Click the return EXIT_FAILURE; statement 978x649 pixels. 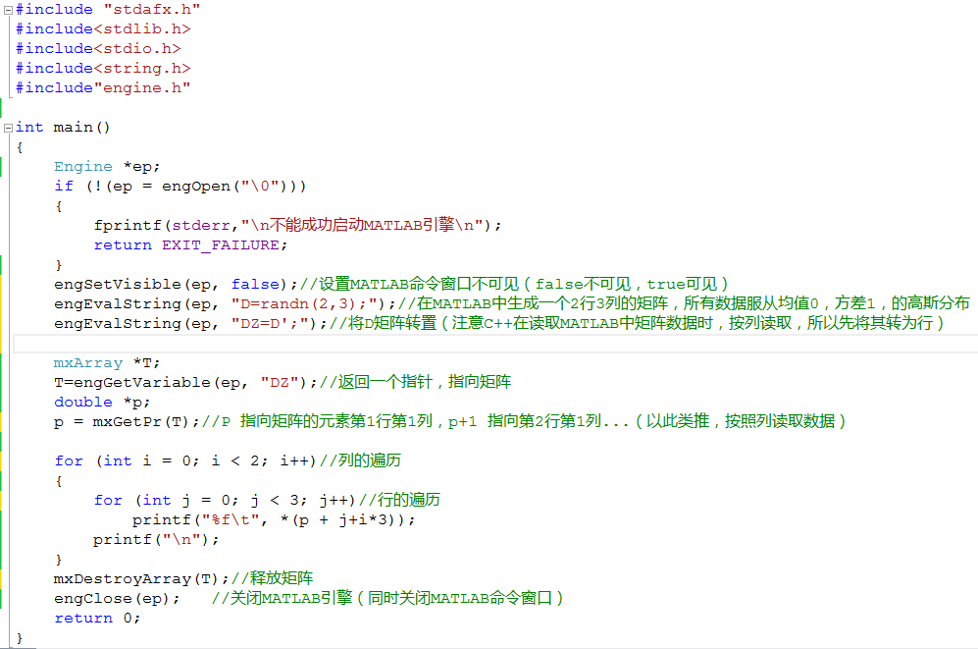(x=190, y=245)
